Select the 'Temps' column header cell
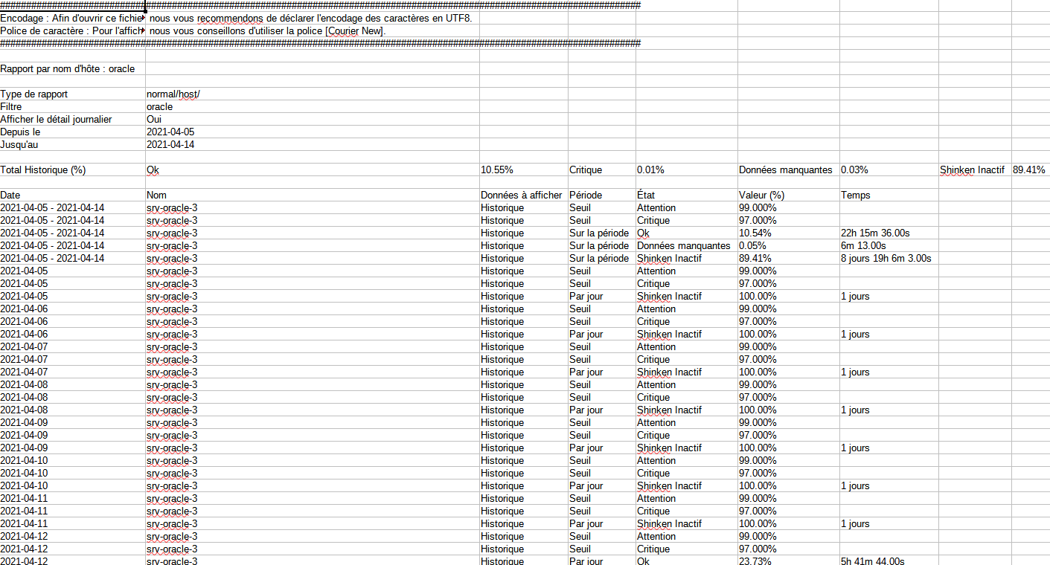This screenshot has width=1050, height=565. (855, 196)
